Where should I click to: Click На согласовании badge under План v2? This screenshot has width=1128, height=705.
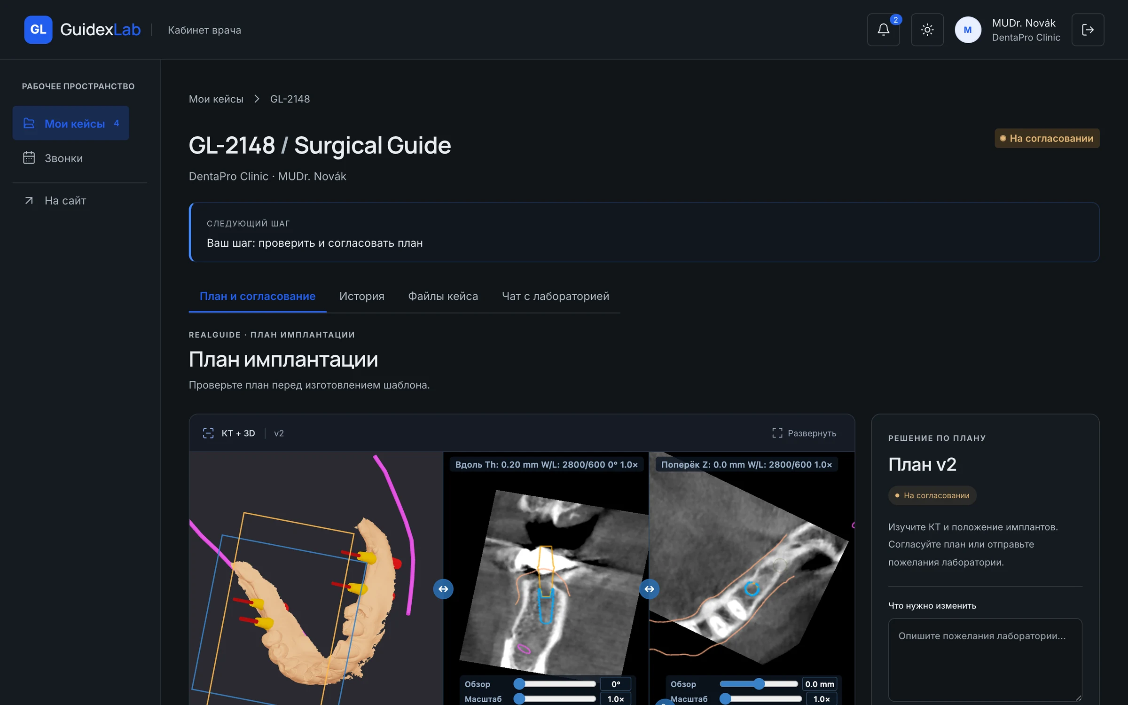[x=932, y=495]
